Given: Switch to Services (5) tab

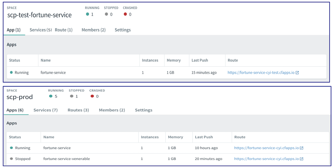Looking at the screenshot, I should [x=41, y=30].
